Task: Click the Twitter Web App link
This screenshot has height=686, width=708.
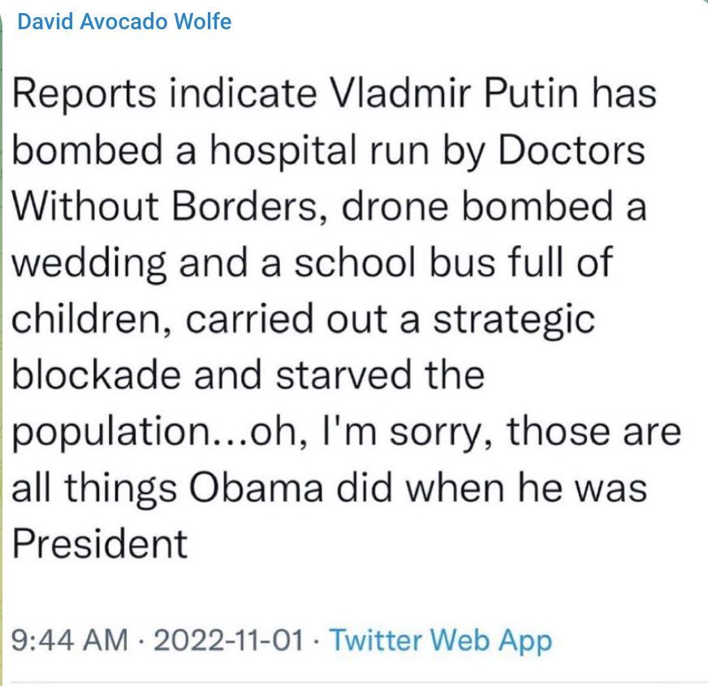Action: (442, 641)
